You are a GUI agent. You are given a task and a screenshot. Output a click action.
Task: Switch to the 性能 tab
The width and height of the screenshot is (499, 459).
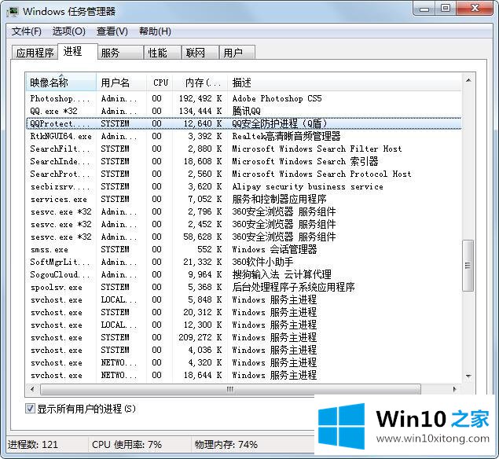click(x=163, y=53)
